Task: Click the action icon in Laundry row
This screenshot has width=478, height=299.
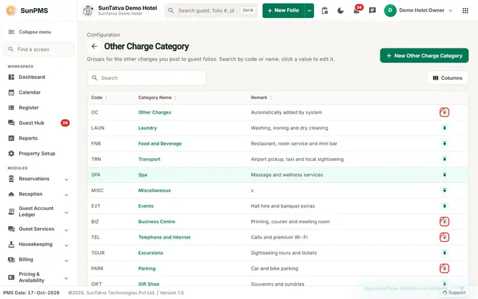Action: pos(444,128)
